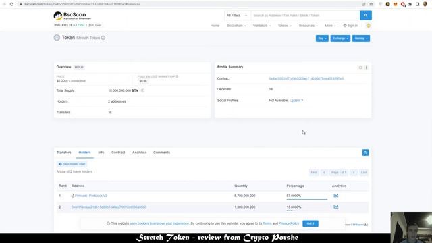Expand the Validators menu

262,26
